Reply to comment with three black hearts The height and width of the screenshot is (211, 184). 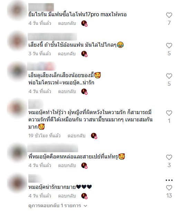pyautogui.click(x=67, y=196)
